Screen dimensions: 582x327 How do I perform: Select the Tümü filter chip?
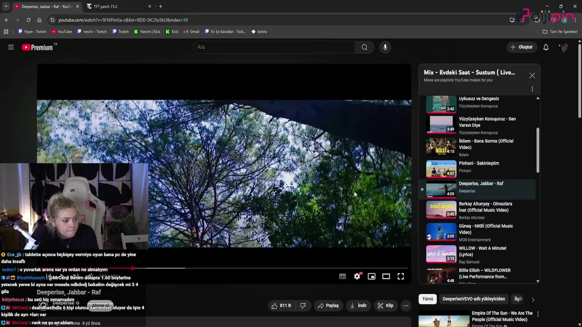(427, 299)
